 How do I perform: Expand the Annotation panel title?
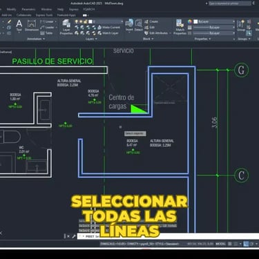[36, 39]
